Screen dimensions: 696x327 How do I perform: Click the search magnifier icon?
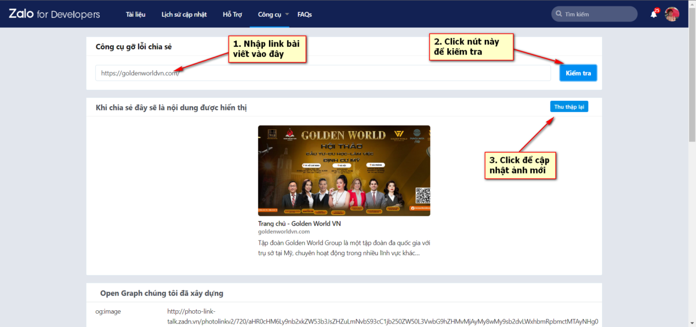559,14
